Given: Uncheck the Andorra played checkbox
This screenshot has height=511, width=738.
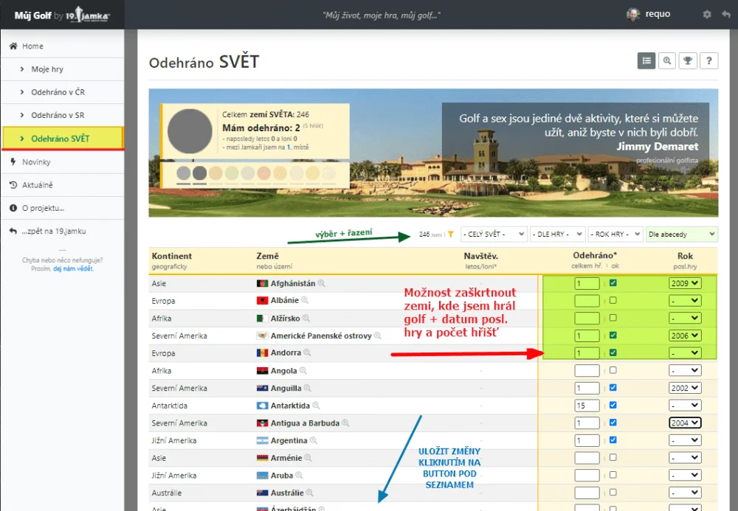Looking at the screenshot, I should pyautogui.click(x=613, y=352).
